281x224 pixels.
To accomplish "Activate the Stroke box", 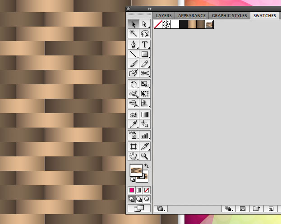I will [145, 179].
